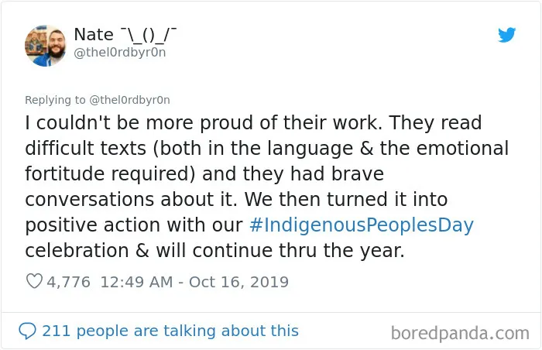This screenshot has height=350, width=542.
Task: Open '211 people are talking about this'
Action: pyautogui.click(x=170, y=331)
